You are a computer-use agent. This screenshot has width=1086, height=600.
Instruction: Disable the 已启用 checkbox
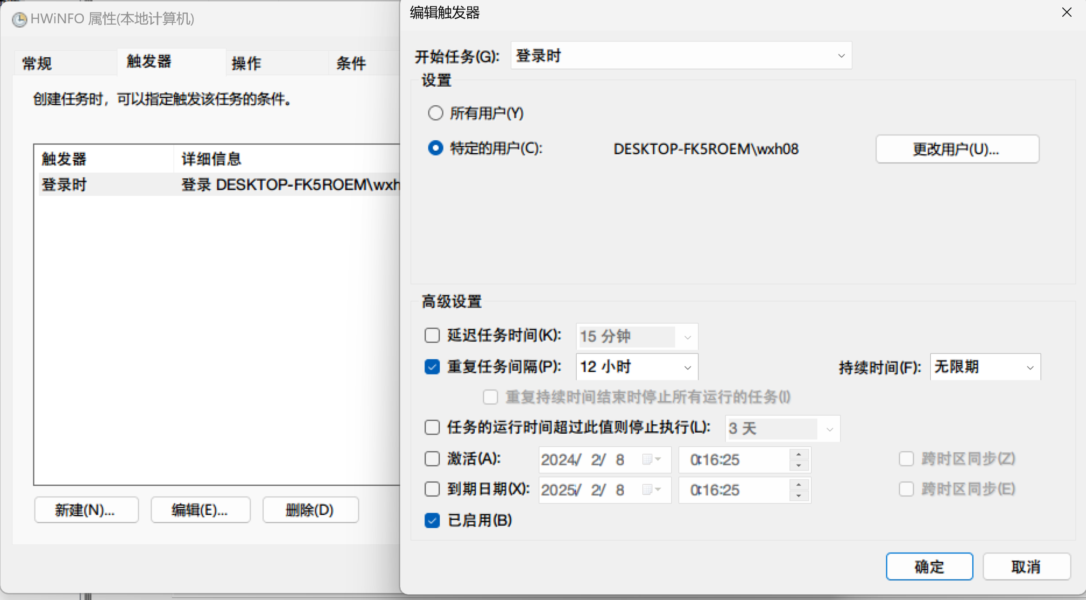pyautogui.click(x=432, y=521)
